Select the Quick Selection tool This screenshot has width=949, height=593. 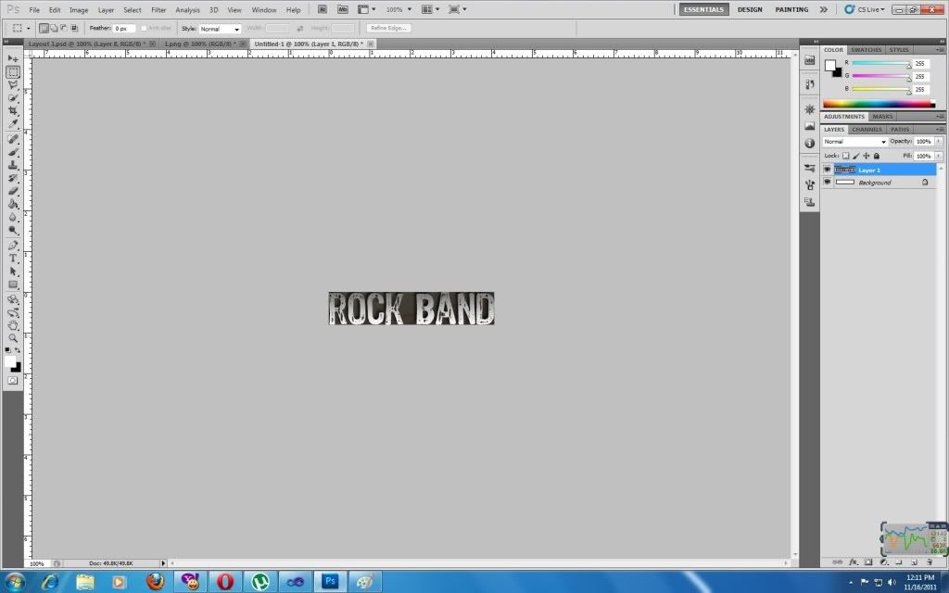click(13, 98)
